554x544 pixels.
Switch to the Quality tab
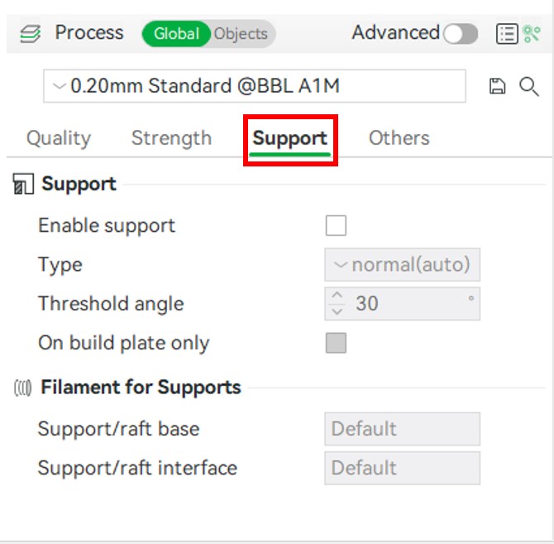coord(59,138)
